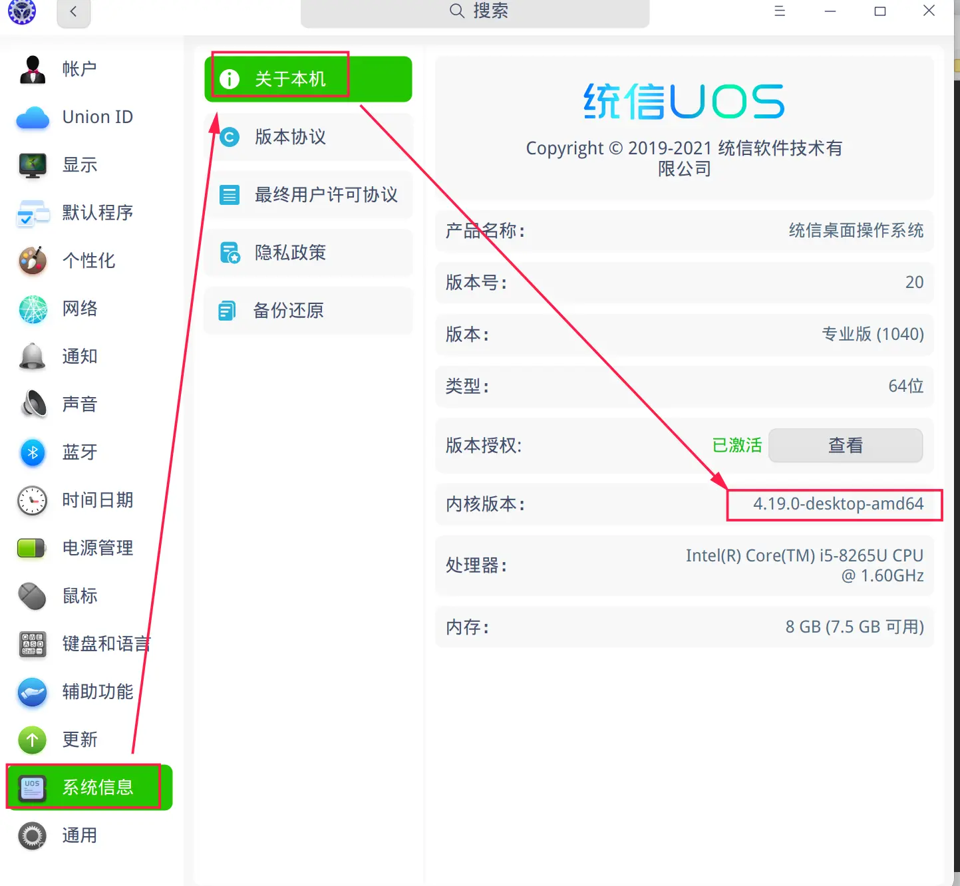The image size is (960, 886).
Task: Click 查看 to view license authorization
Action: pos(845,445)
